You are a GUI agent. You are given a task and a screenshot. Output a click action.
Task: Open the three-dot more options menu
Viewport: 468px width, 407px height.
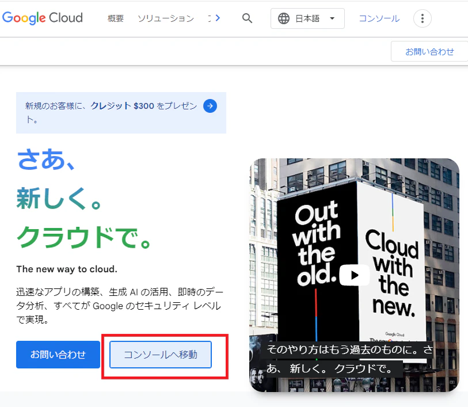[x=422, y=18]
